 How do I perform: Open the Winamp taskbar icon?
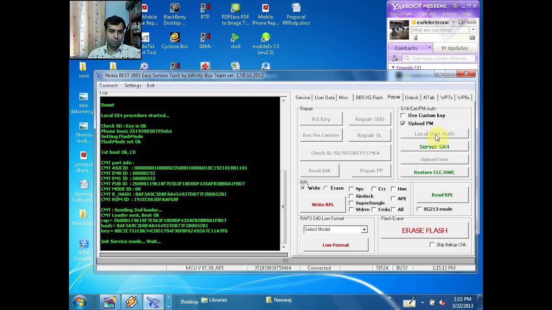tap(132, 302)
